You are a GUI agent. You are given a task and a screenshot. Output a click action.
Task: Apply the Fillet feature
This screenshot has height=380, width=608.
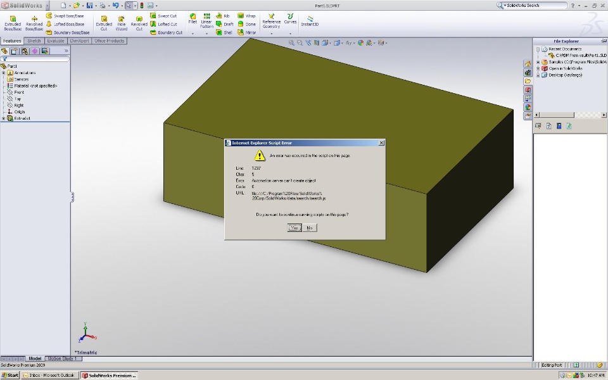[193, 18]
